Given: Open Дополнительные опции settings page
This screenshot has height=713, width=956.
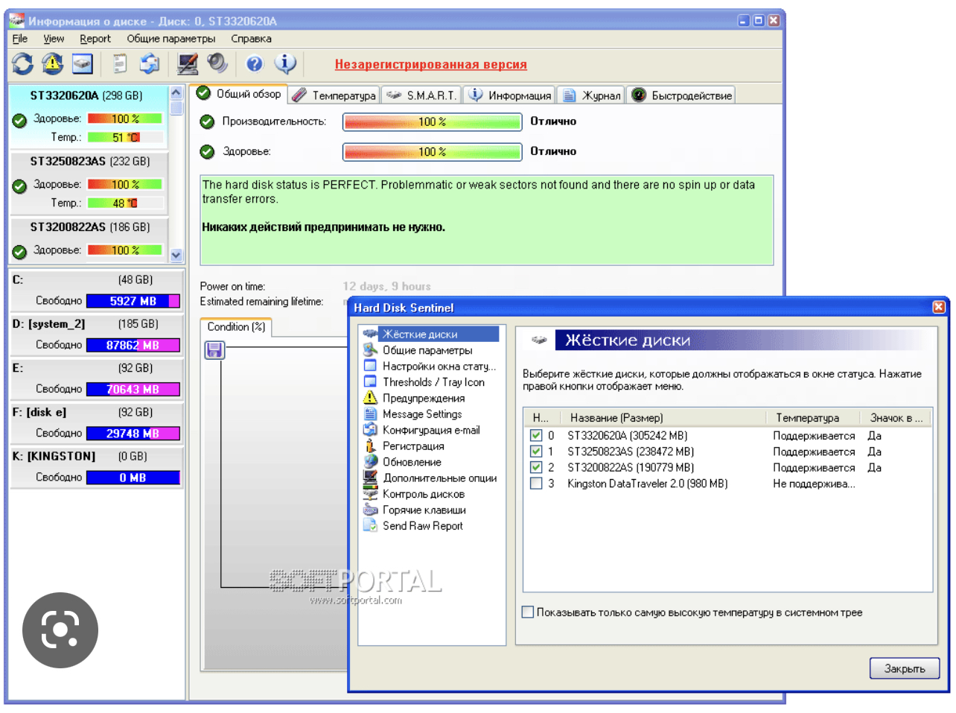Looking at the screenshot, I should tap(439, 478).
